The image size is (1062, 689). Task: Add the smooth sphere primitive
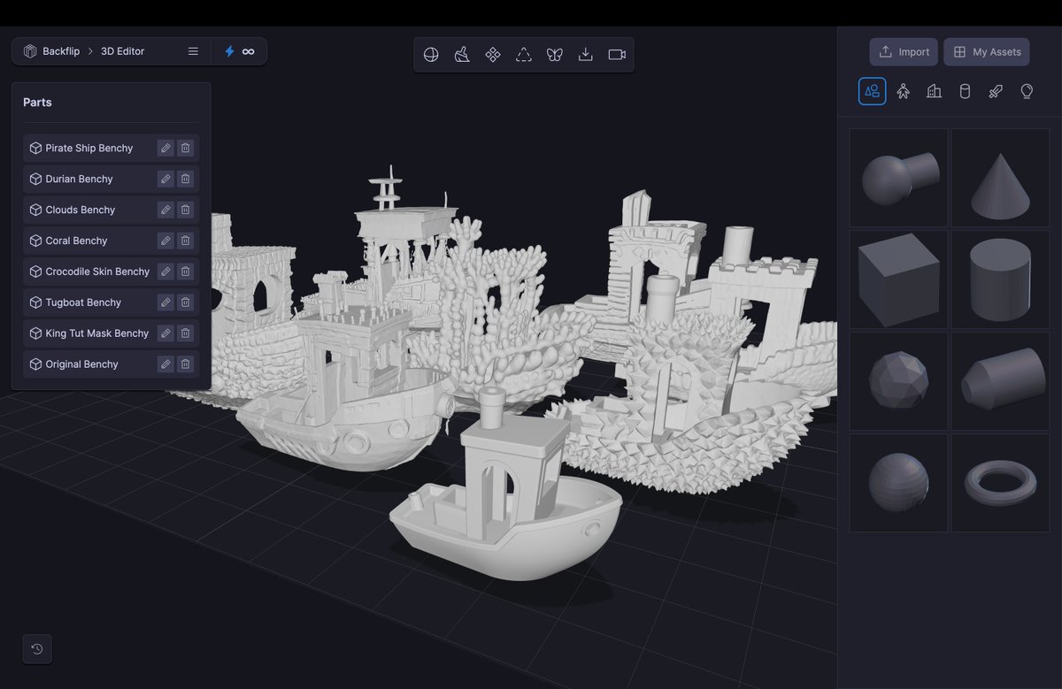[x=899, y=483]
